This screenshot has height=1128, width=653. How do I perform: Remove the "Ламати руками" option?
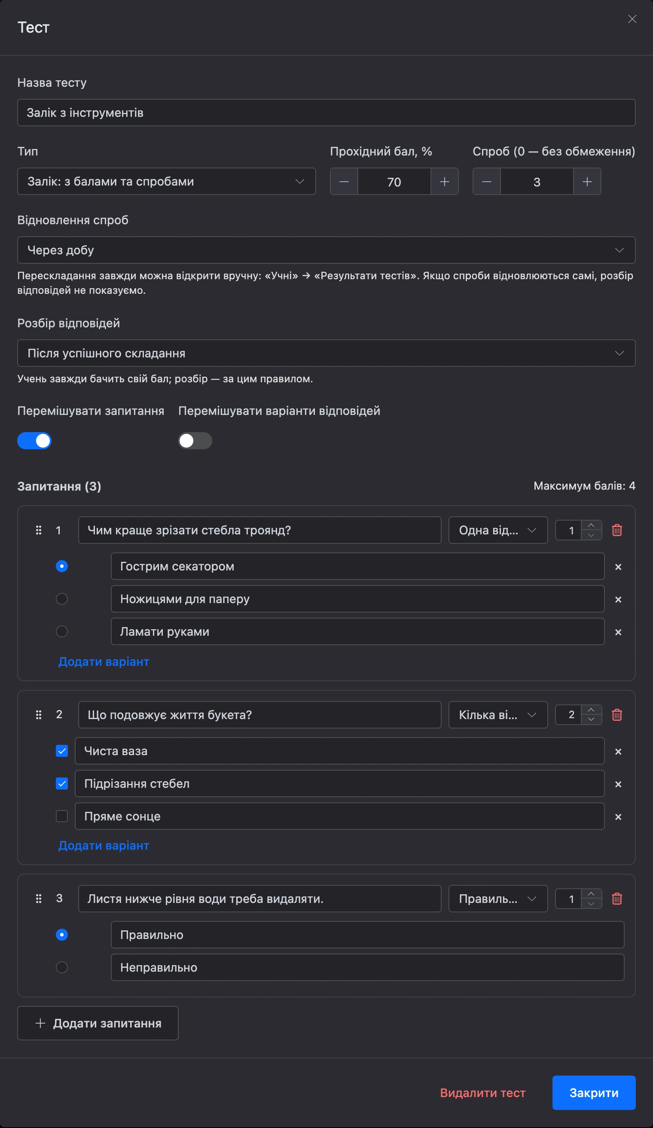pos(618,632)
